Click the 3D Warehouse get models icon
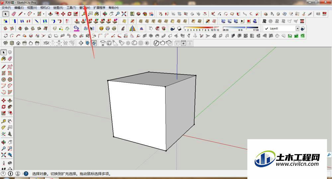332x179 pixels. click(x=138, y=14)
